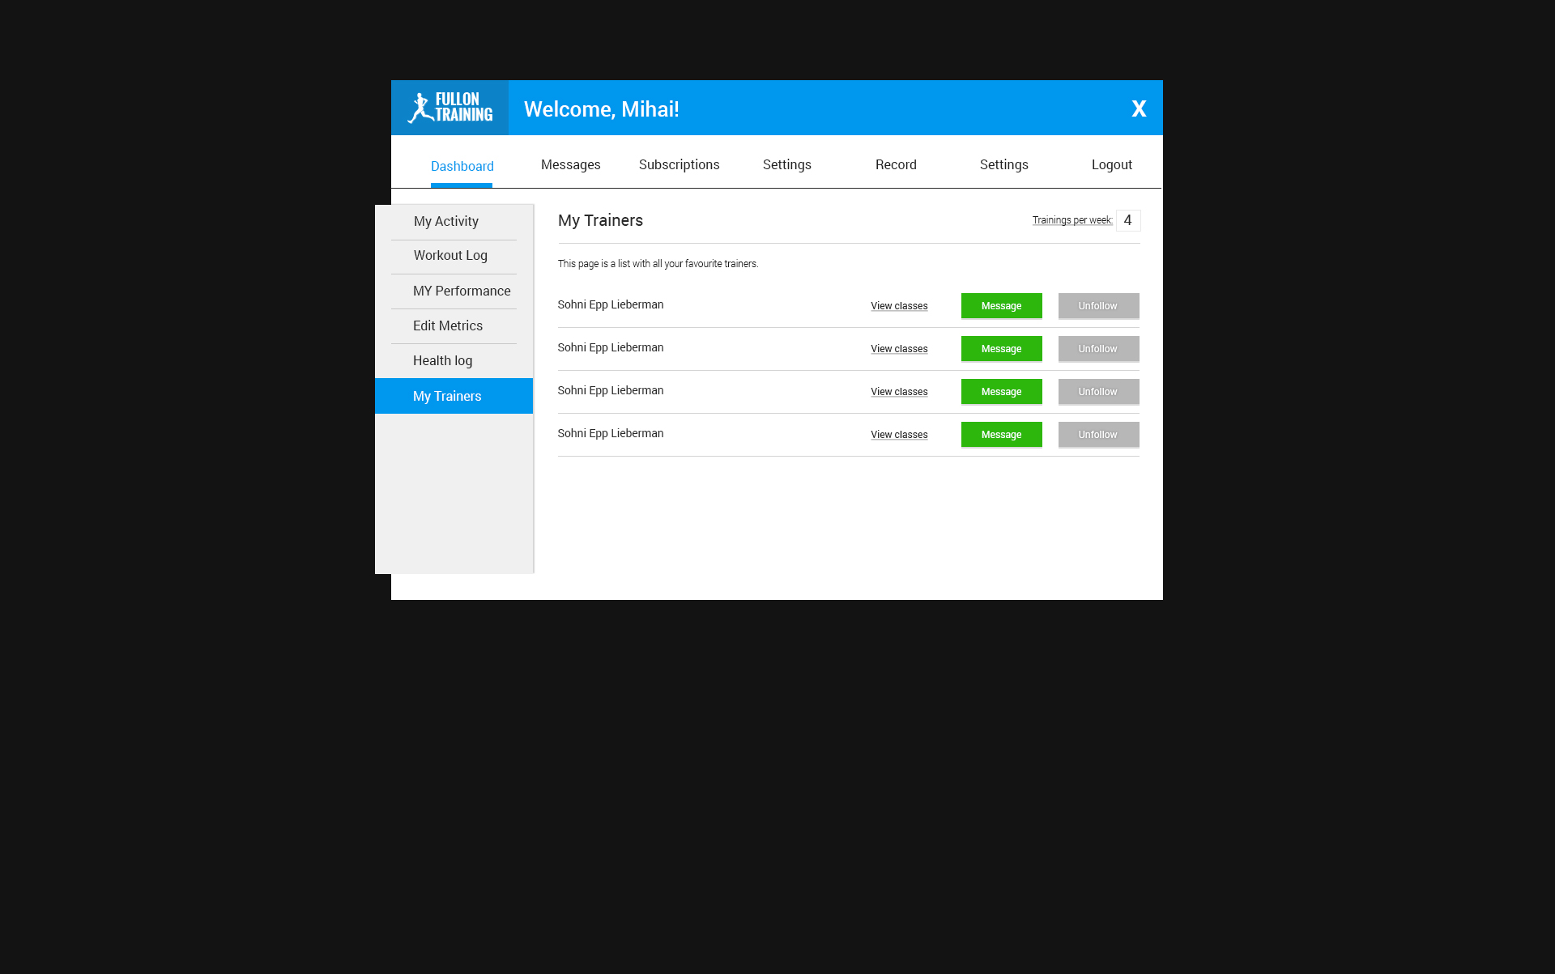Image resolution: width=1555 pixels, height=974 pixels.
Task: Click View classes for the first trainer
Action: 899,306
